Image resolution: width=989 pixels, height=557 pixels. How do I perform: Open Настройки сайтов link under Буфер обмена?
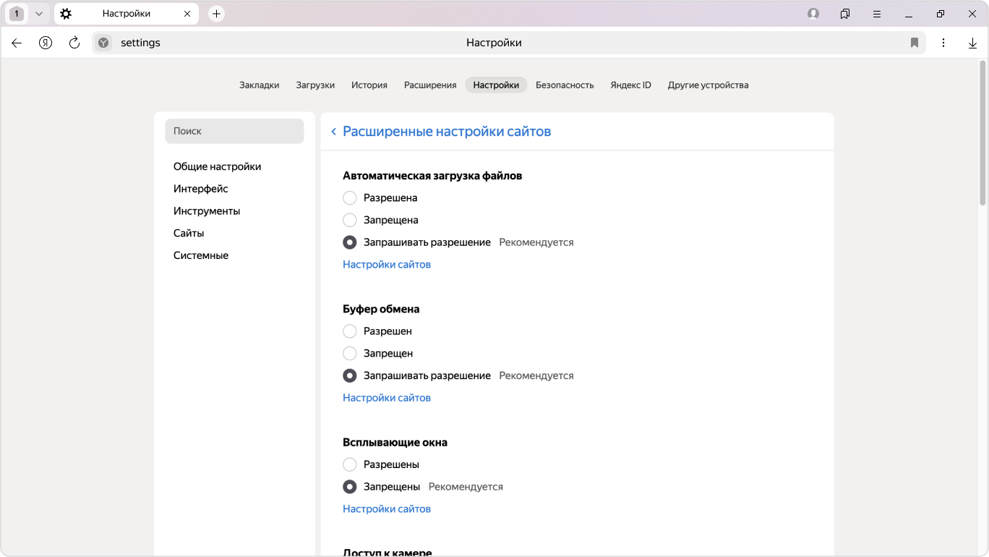(387, 398)
